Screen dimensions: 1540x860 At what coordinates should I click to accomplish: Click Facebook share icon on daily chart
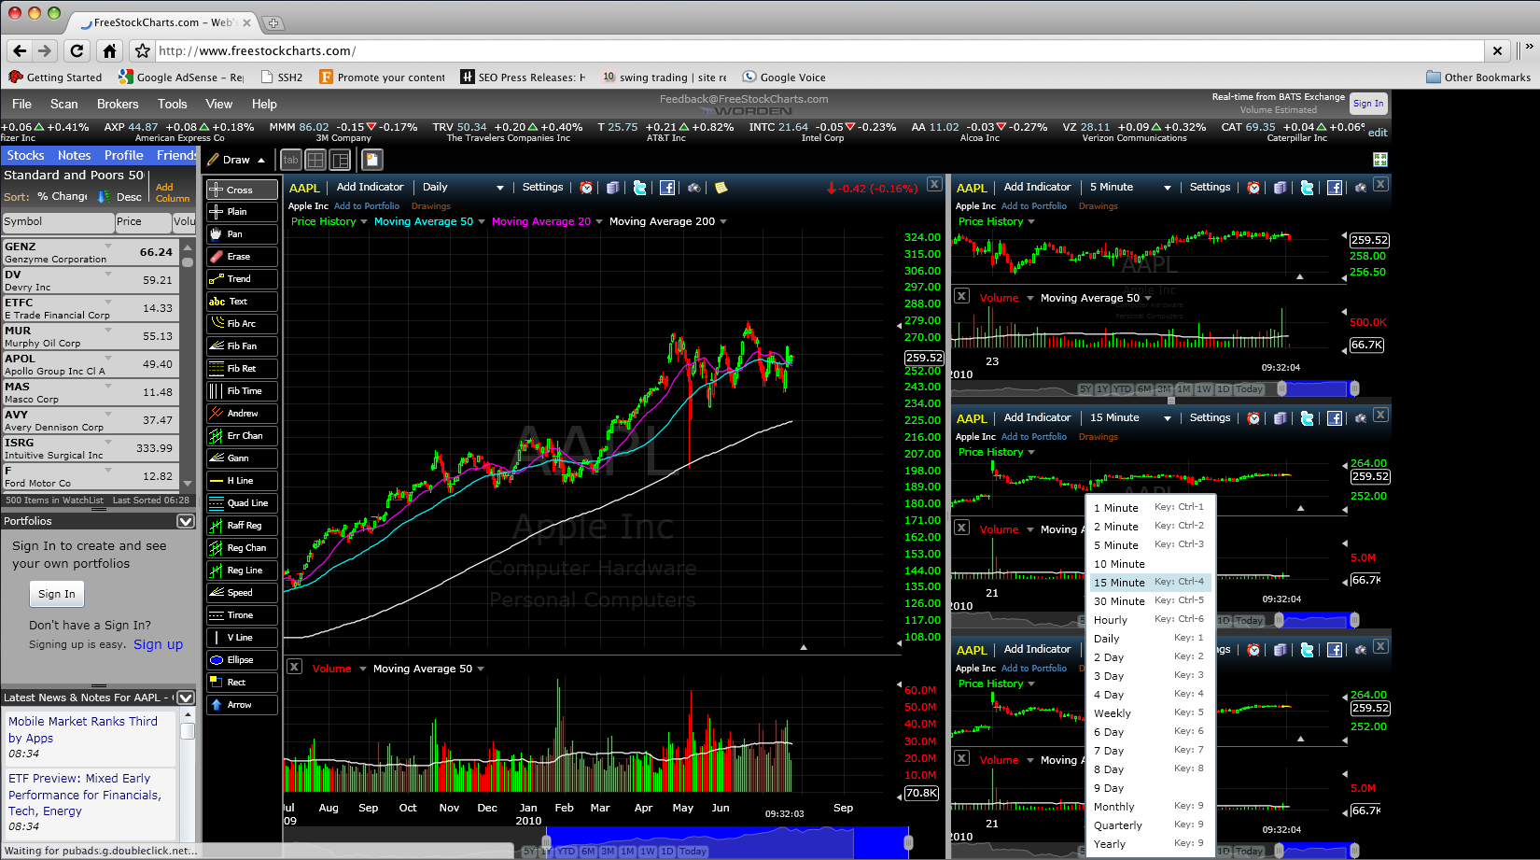(x=667, y=188)
